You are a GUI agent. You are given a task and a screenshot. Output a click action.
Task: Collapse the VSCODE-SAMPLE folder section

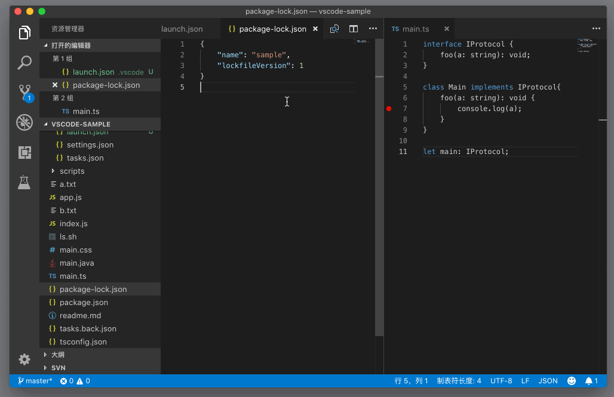[81, 124]
